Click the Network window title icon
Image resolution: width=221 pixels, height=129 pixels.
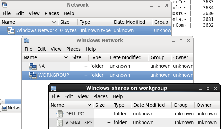tap(4, 5)
